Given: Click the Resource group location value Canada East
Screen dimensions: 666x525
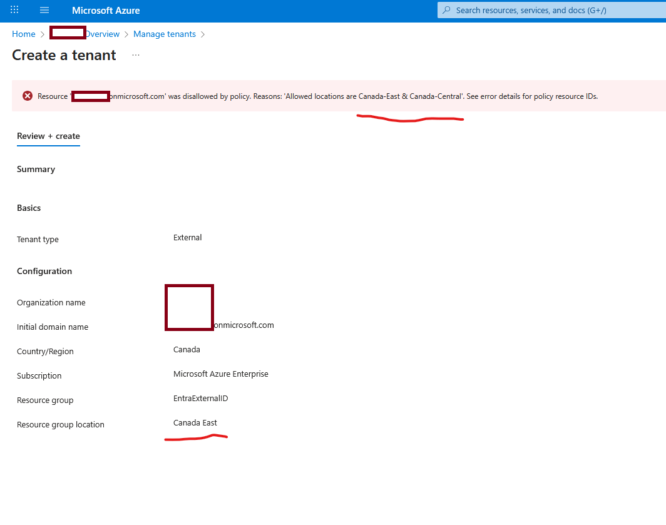Looking at the screenshot, I should [195, 422].
